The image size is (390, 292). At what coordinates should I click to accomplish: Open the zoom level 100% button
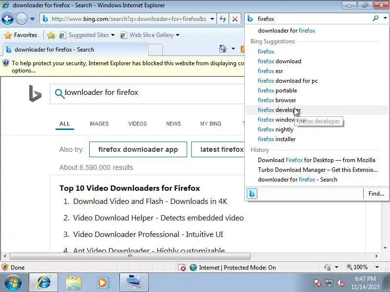357,267
